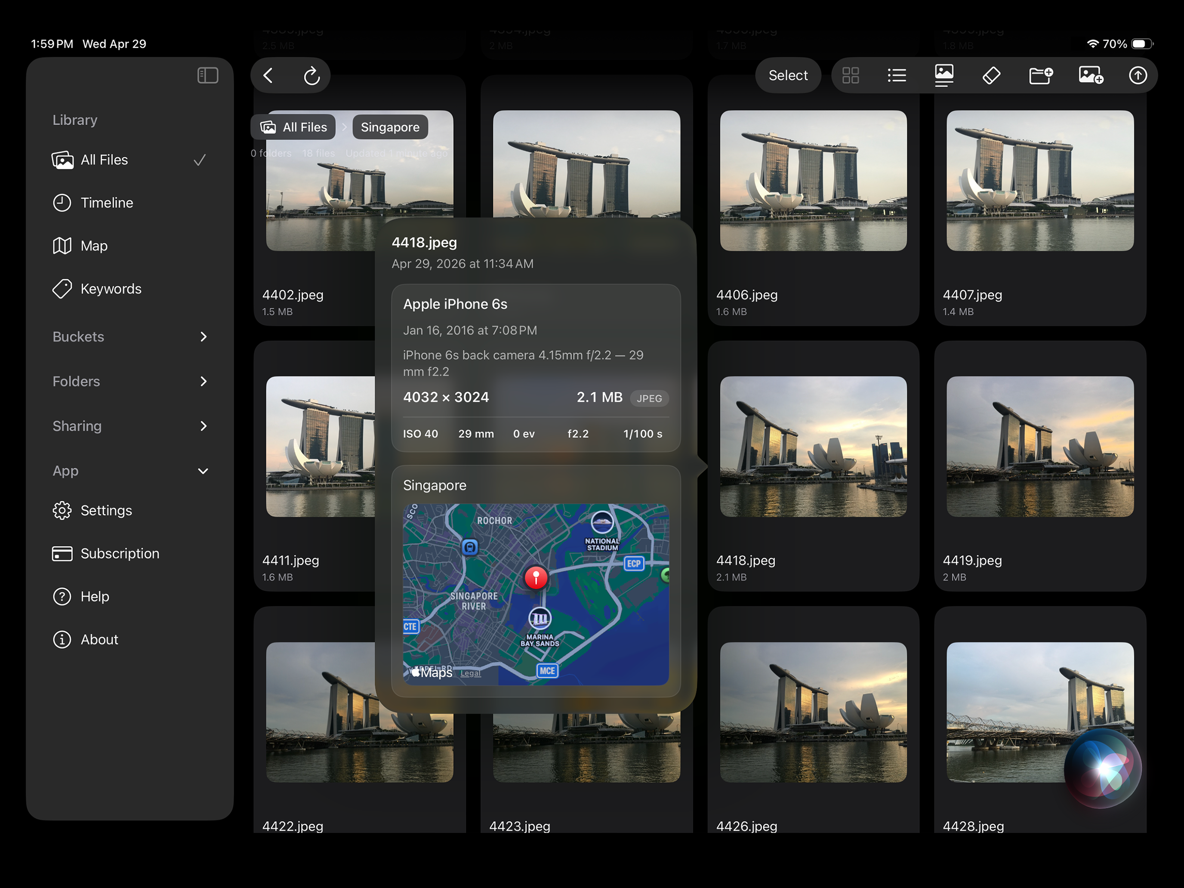Tap the 29 mm focal length value
1184x888 pixels.
(x=476, y=434)
